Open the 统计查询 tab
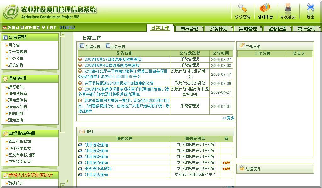 306,29
